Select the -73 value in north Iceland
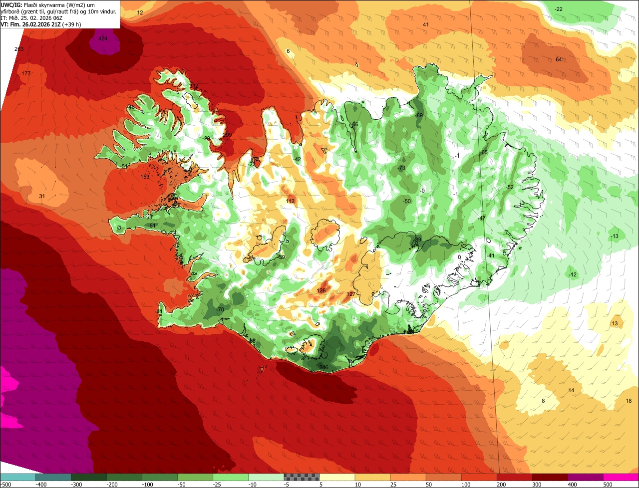The width and height of the screenshot is (639, 488). [x=401, y=168]
